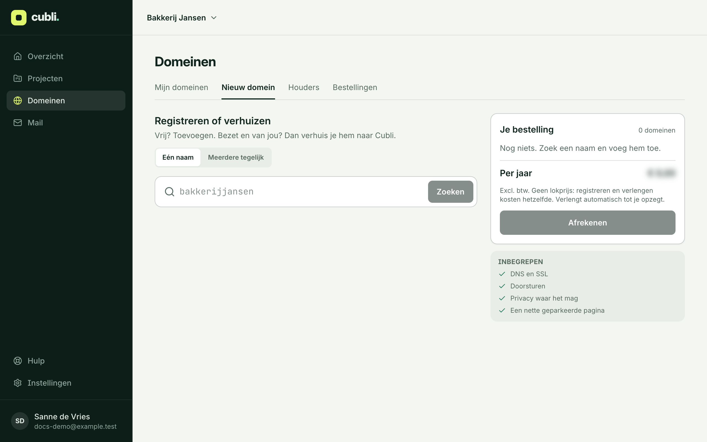Click the checkmark beside DNS en SSL
The width and height of the screenshot is (707, 442).
[502, 274]
